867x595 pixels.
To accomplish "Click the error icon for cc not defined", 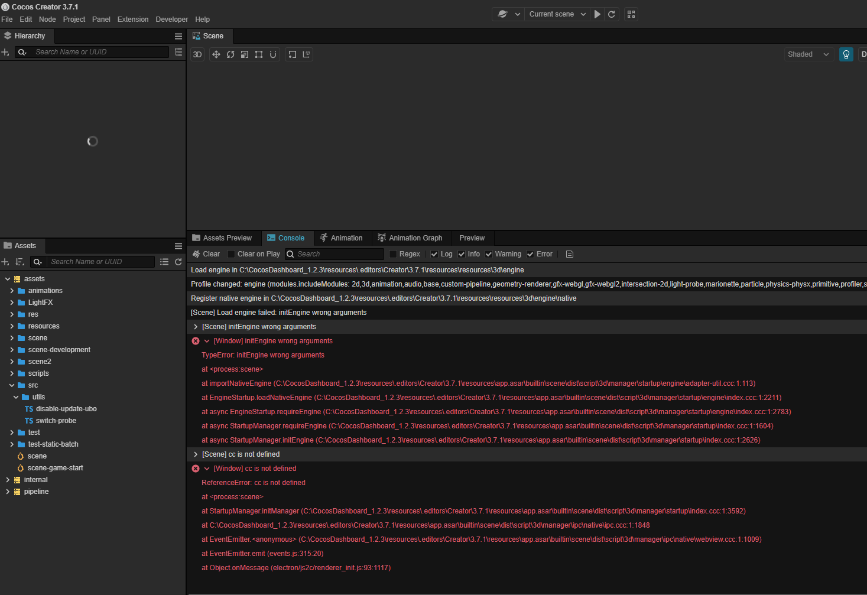I will [x=196, y=469].
